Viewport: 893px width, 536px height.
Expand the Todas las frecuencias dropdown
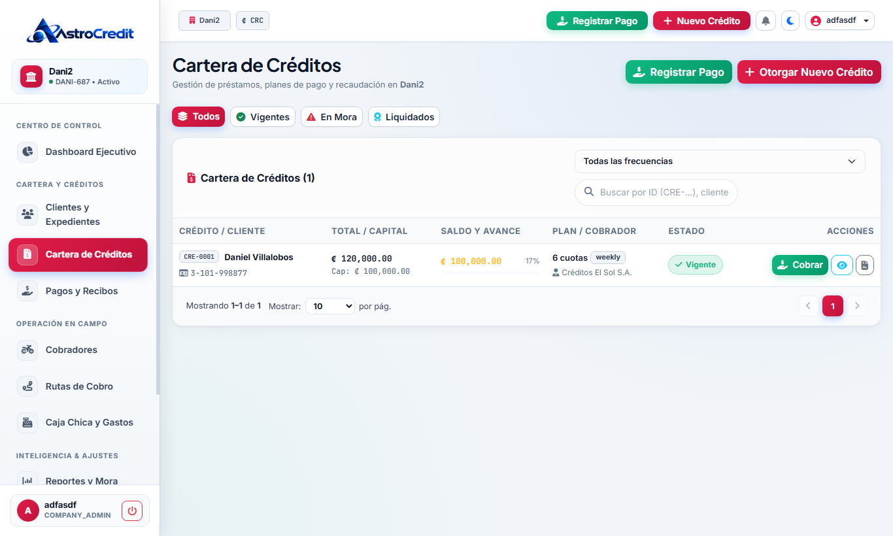pos(720,161)
